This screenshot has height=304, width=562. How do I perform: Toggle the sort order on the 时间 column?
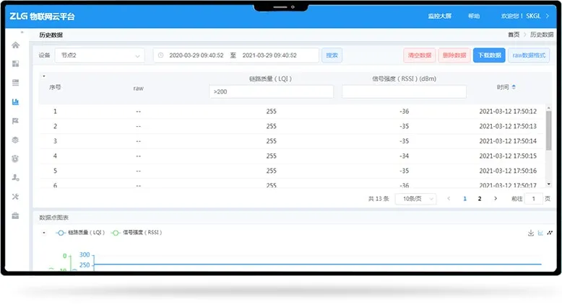[514, 87]
